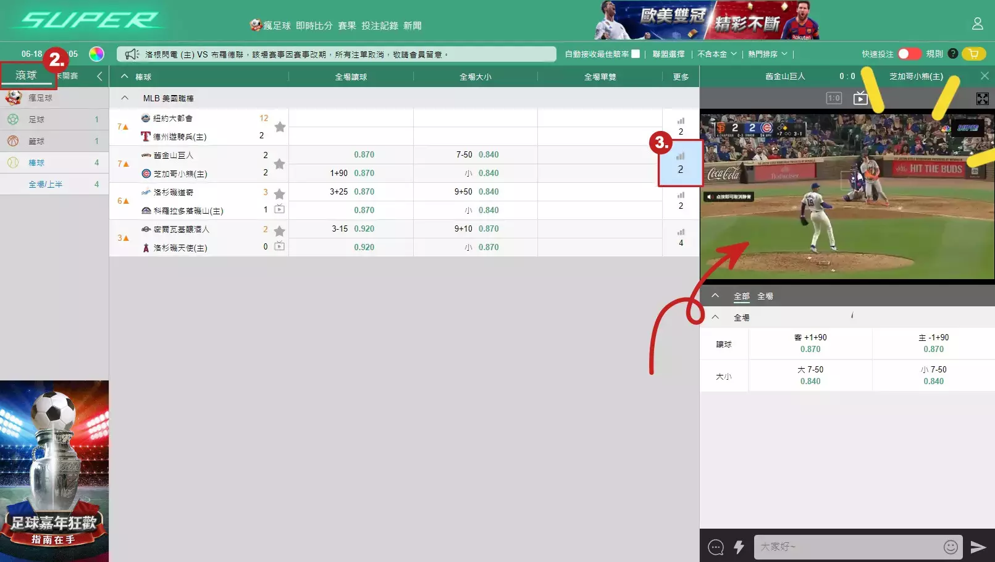
Task: Open 即時比分 in the top menu
Action: [314, 25]
